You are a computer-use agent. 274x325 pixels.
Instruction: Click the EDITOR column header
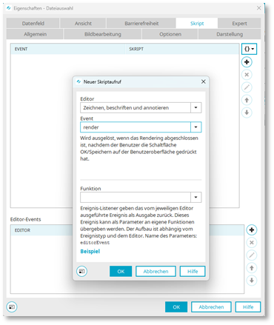pos(41,230)
